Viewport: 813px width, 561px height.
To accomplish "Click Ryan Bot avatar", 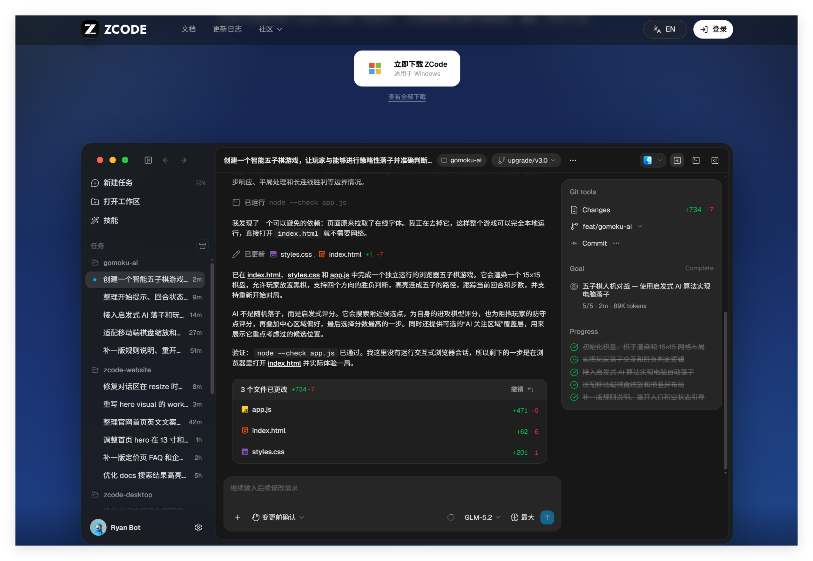I will click(98, 527).
